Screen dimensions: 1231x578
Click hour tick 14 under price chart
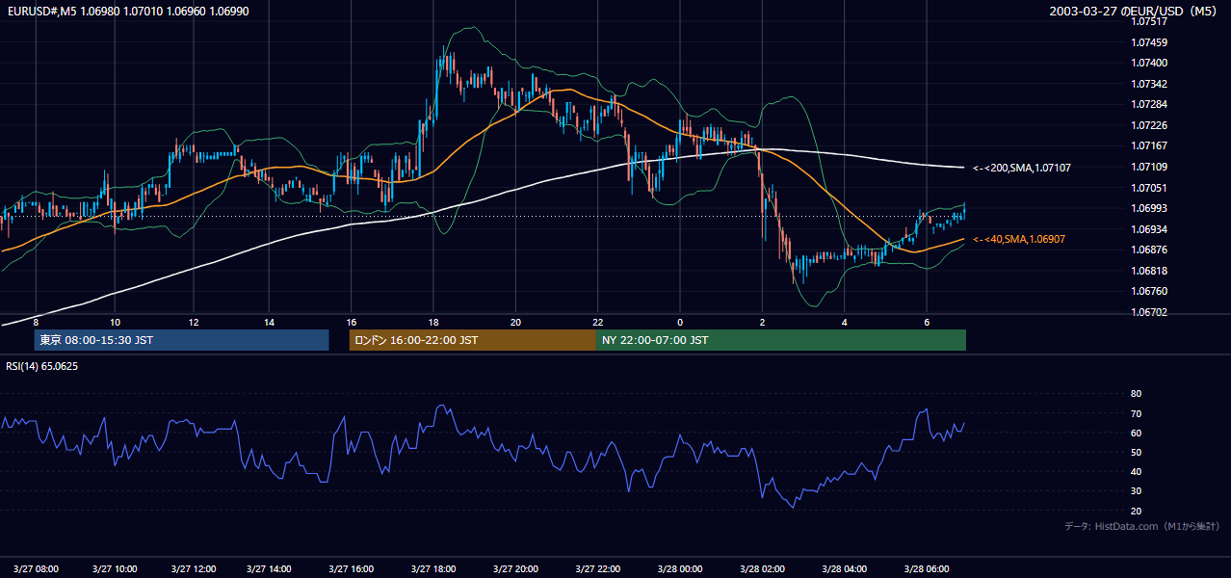coord(269,322)
